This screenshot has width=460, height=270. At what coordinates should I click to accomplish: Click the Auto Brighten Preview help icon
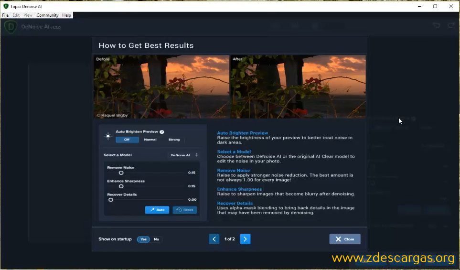coord(161,132)
